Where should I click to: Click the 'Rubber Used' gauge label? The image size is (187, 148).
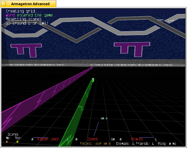[48, 139]
